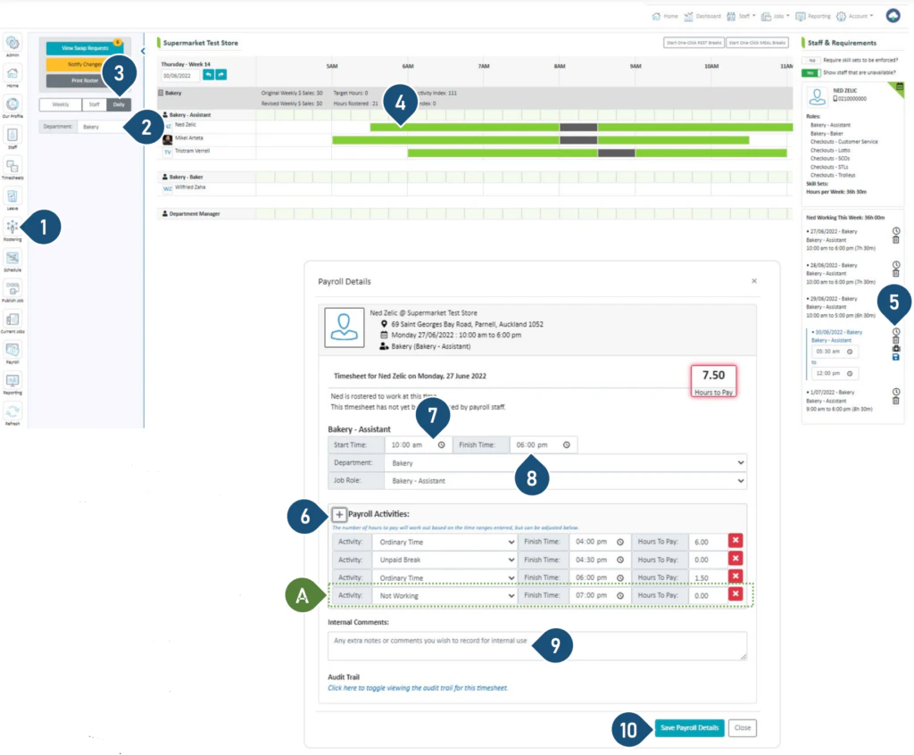Go to previous day with back arrow
The image size is (914, 755).
pos(208,75)
